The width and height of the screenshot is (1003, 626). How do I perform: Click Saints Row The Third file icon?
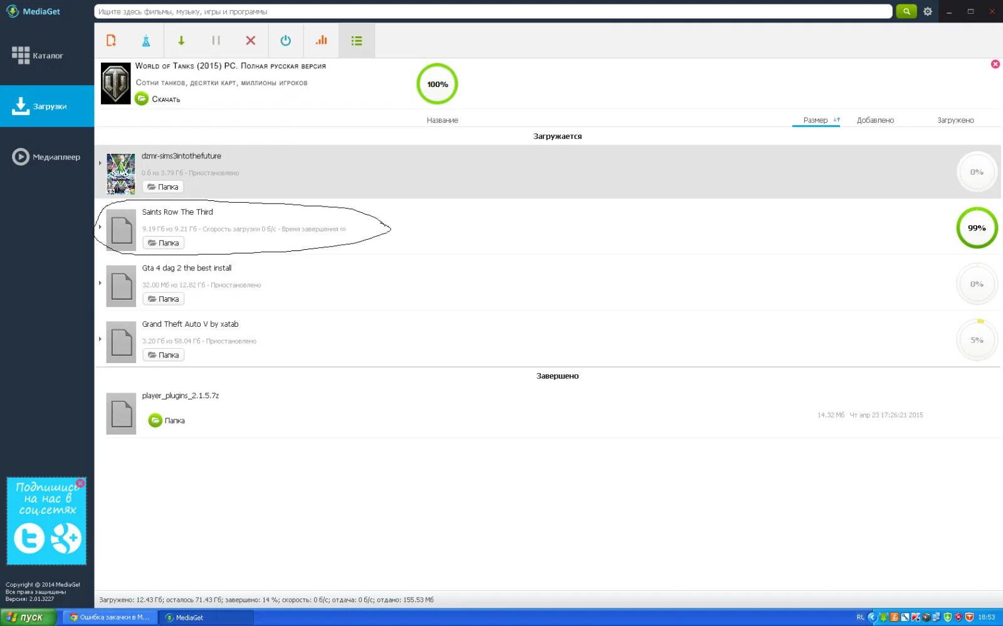click(x=121, y=230)
